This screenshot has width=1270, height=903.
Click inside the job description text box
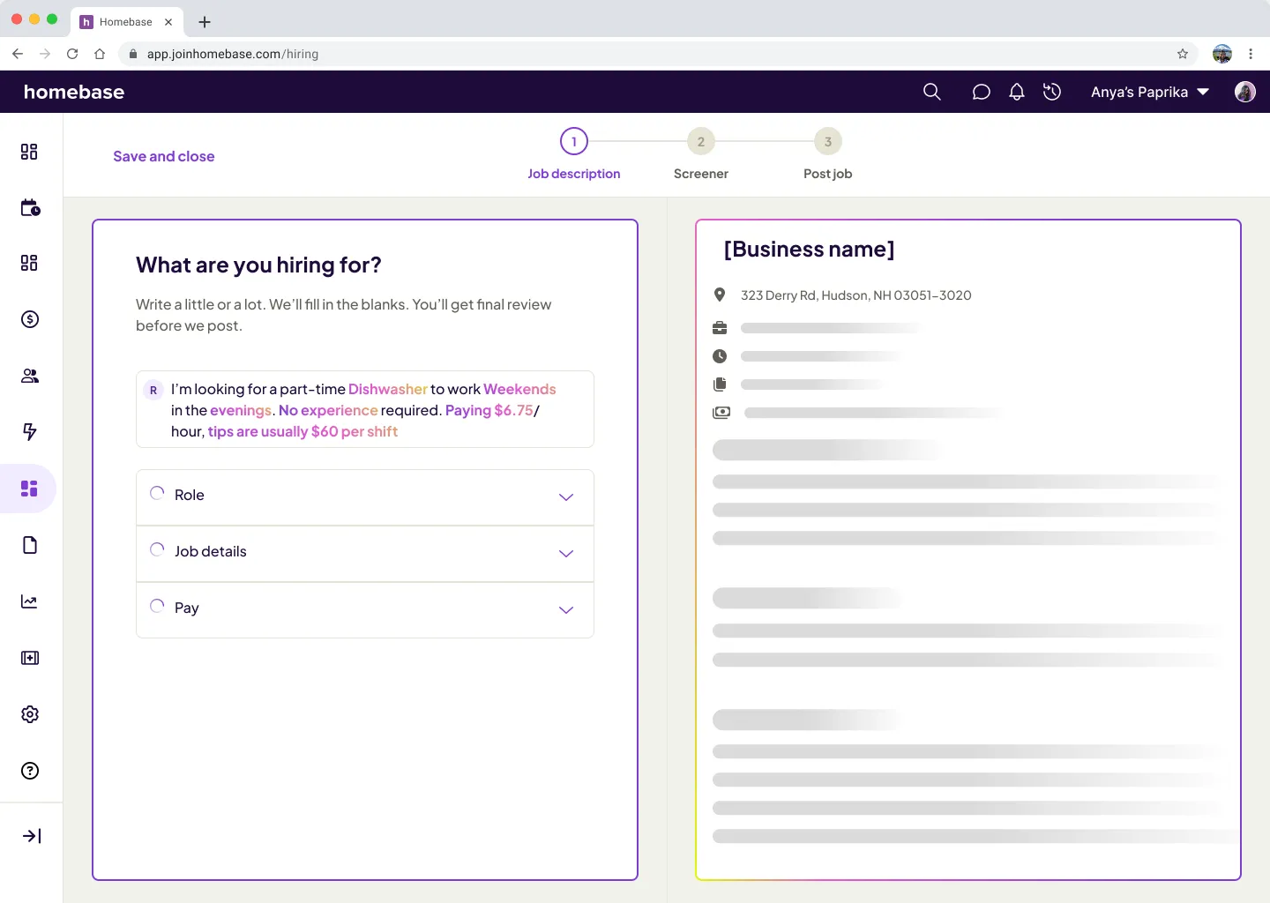[x=365, y=409]
